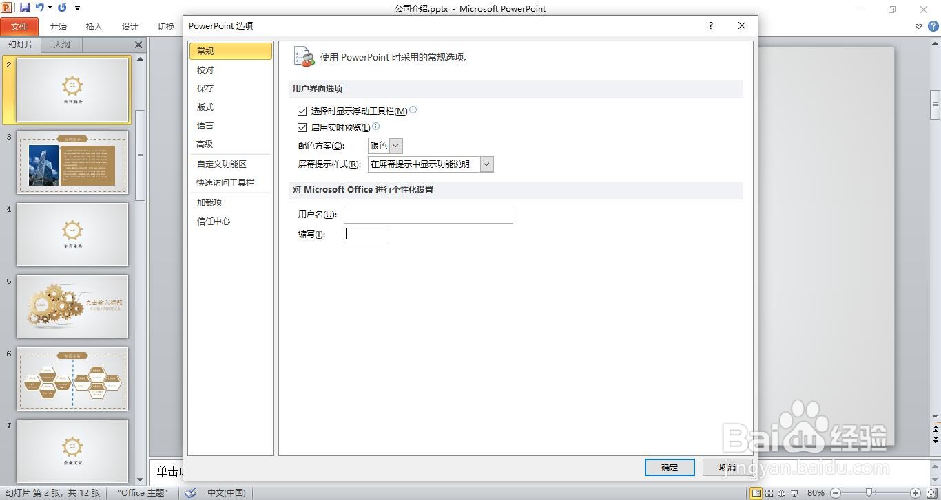Switch to 幻灯片 pane tab

pos(21,45)
